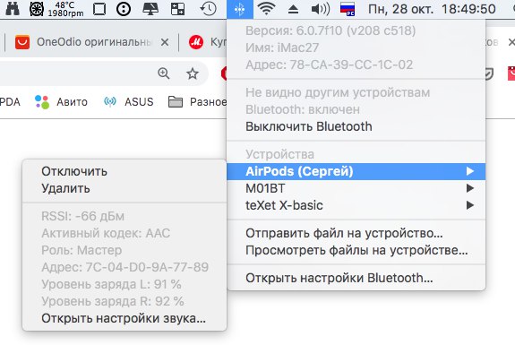Open the display menu bar icon
This screenshot has height=345, width=515.
click(150, 9)
